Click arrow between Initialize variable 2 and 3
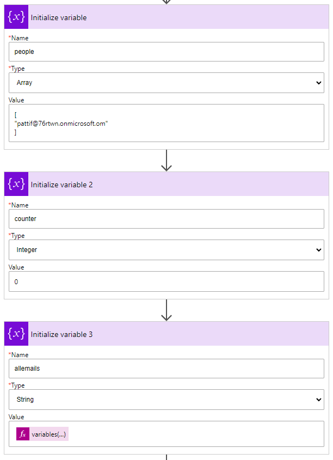Viewport: 333px width, 460px height. pos(166,310)
